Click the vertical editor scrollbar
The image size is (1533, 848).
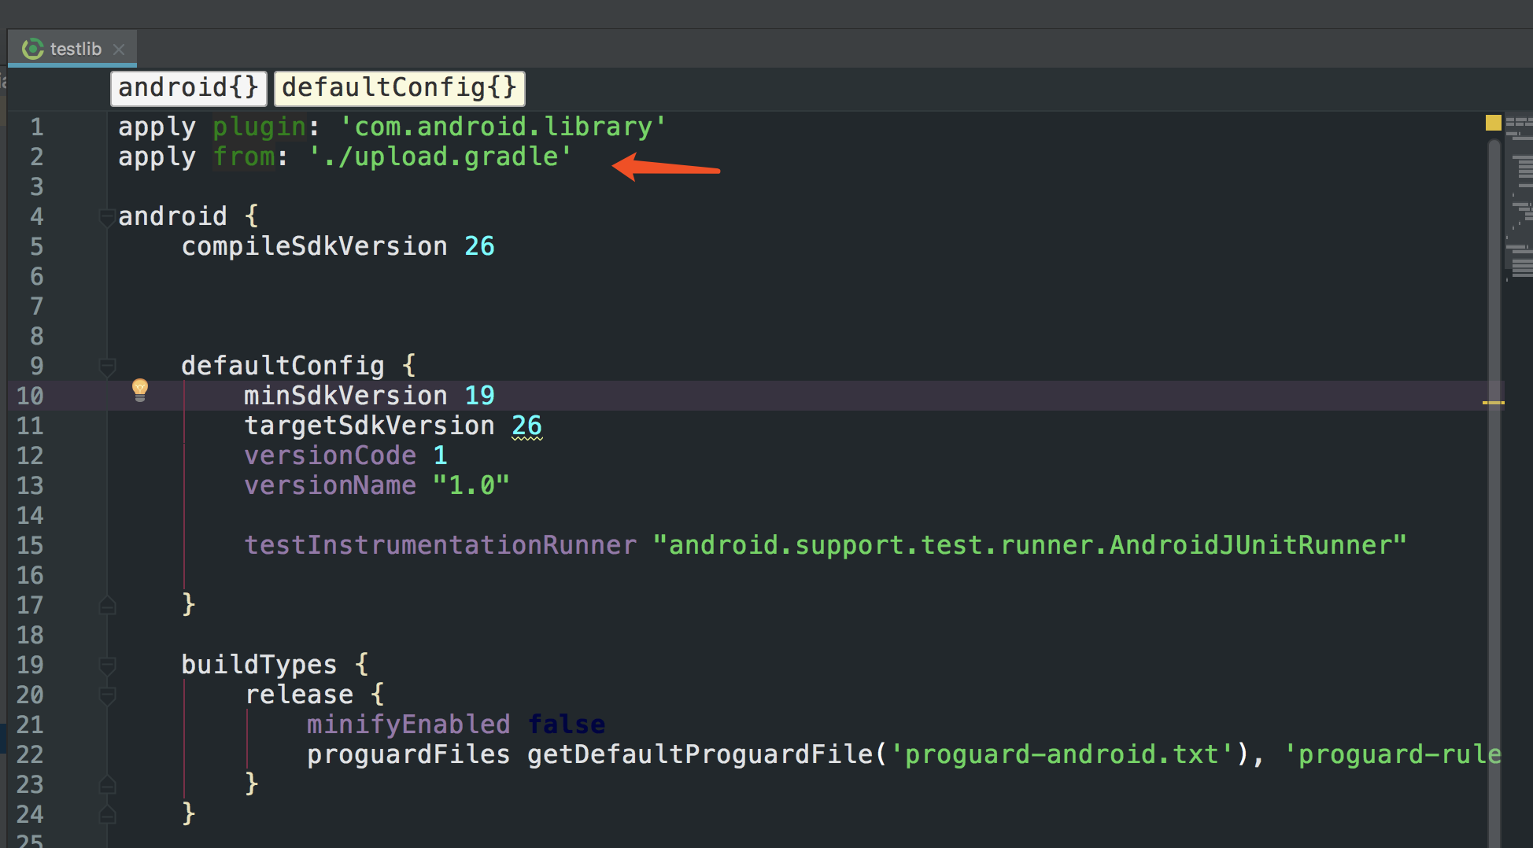[1494, 494]
